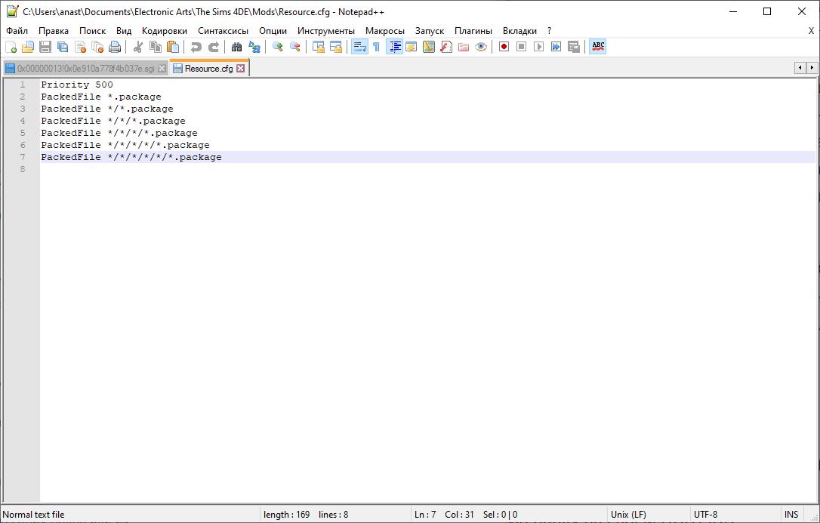The image size is (820, 523).
Task: Click the Save All toolbar icon
Action: 63,47
